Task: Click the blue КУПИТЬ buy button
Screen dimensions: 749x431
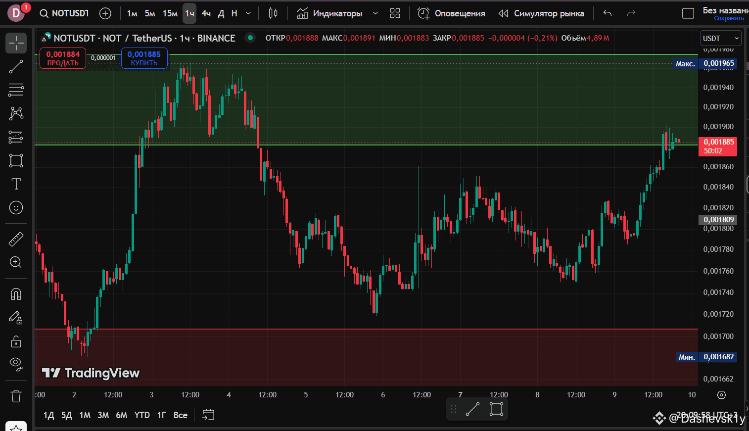Action: click(x=144, y=58)
